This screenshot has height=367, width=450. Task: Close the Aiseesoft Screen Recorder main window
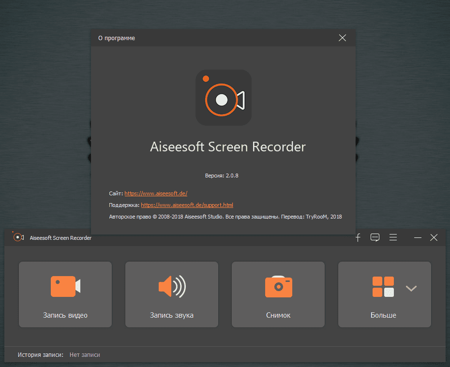tap(434, 237)
